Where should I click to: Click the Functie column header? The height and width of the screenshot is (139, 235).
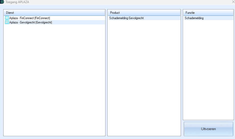coord(208,13)
